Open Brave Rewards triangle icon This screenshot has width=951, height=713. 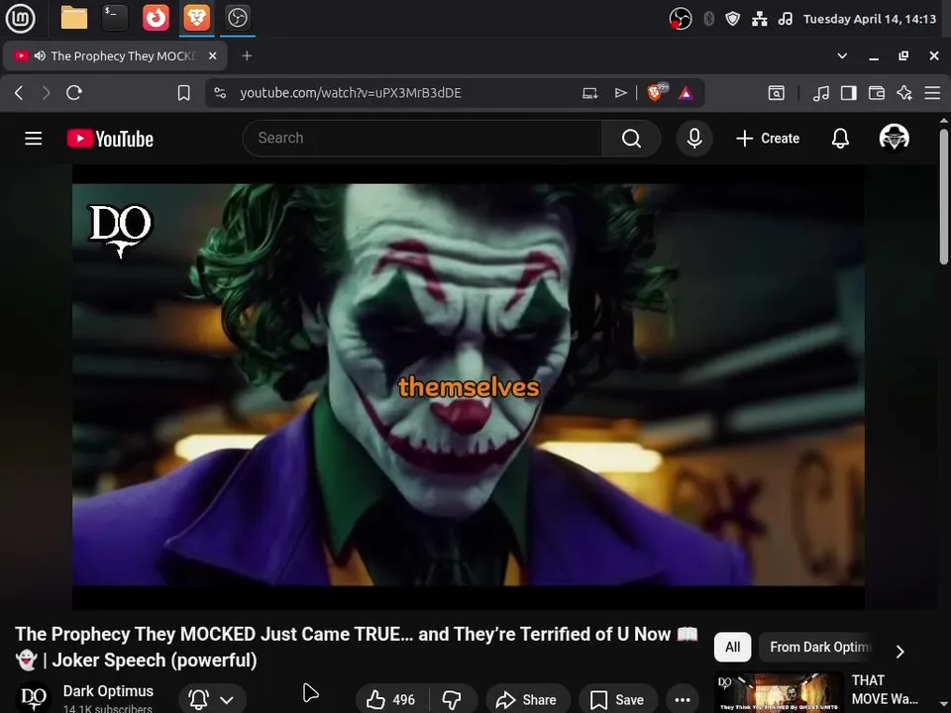tap(686, 93)
